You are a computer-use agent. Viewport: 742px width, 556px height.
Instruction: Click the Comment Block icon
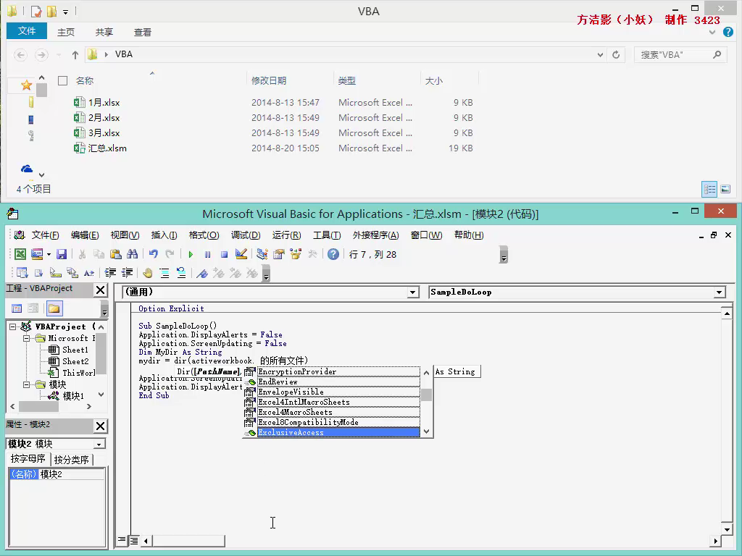pos(164,273)
